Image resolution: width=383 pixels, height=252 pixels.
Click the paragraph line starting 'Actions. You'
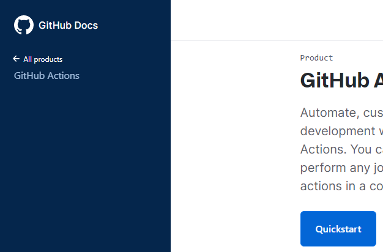click(341, 149)
